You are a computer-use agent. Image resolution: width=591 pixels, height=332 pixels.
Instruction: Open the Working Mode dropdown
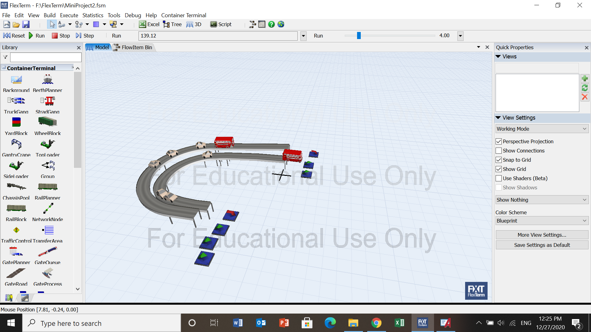542,129
